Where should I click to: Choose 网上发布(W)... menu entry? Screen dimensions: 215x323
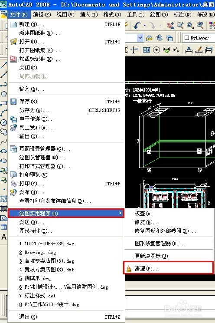66,128
